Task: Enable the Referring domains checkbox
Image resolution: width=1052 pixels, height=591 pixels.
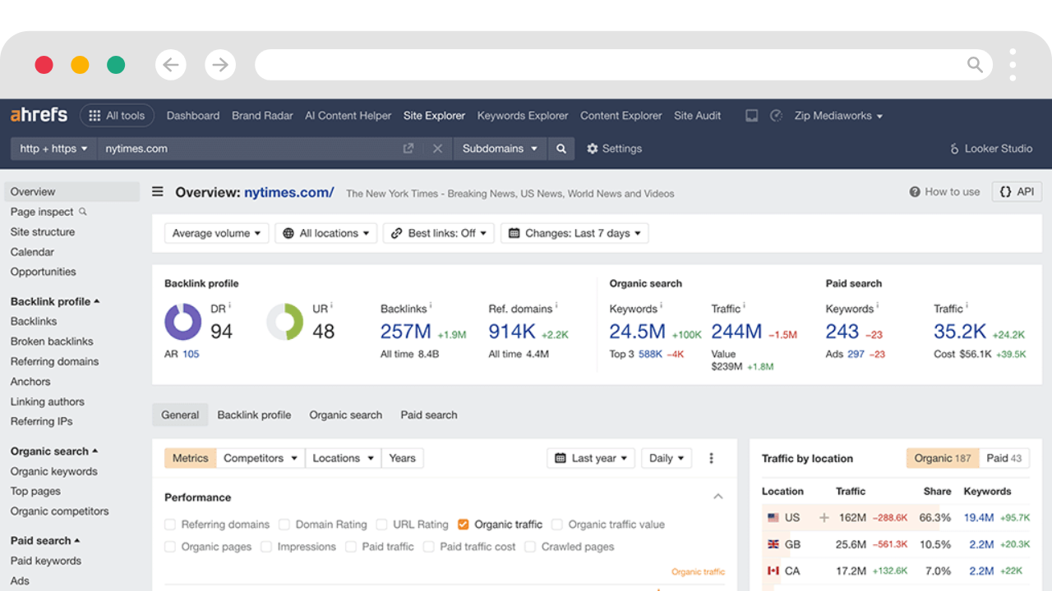Action: (x=170, y=525)
